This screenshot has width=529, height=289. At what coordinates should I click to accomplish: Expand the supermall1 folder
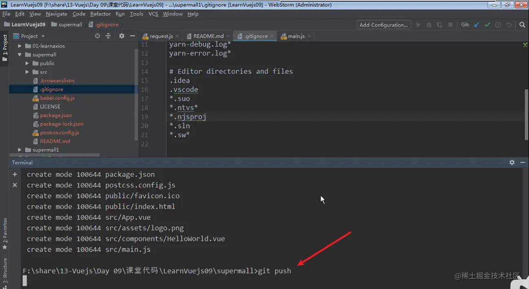click(x=20, y=150)
